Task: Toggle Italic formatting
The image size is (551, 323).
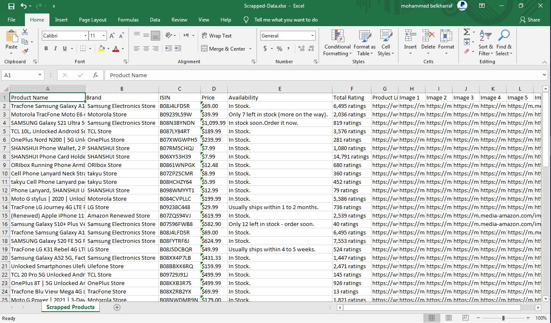Action: (x=55, y=49)
